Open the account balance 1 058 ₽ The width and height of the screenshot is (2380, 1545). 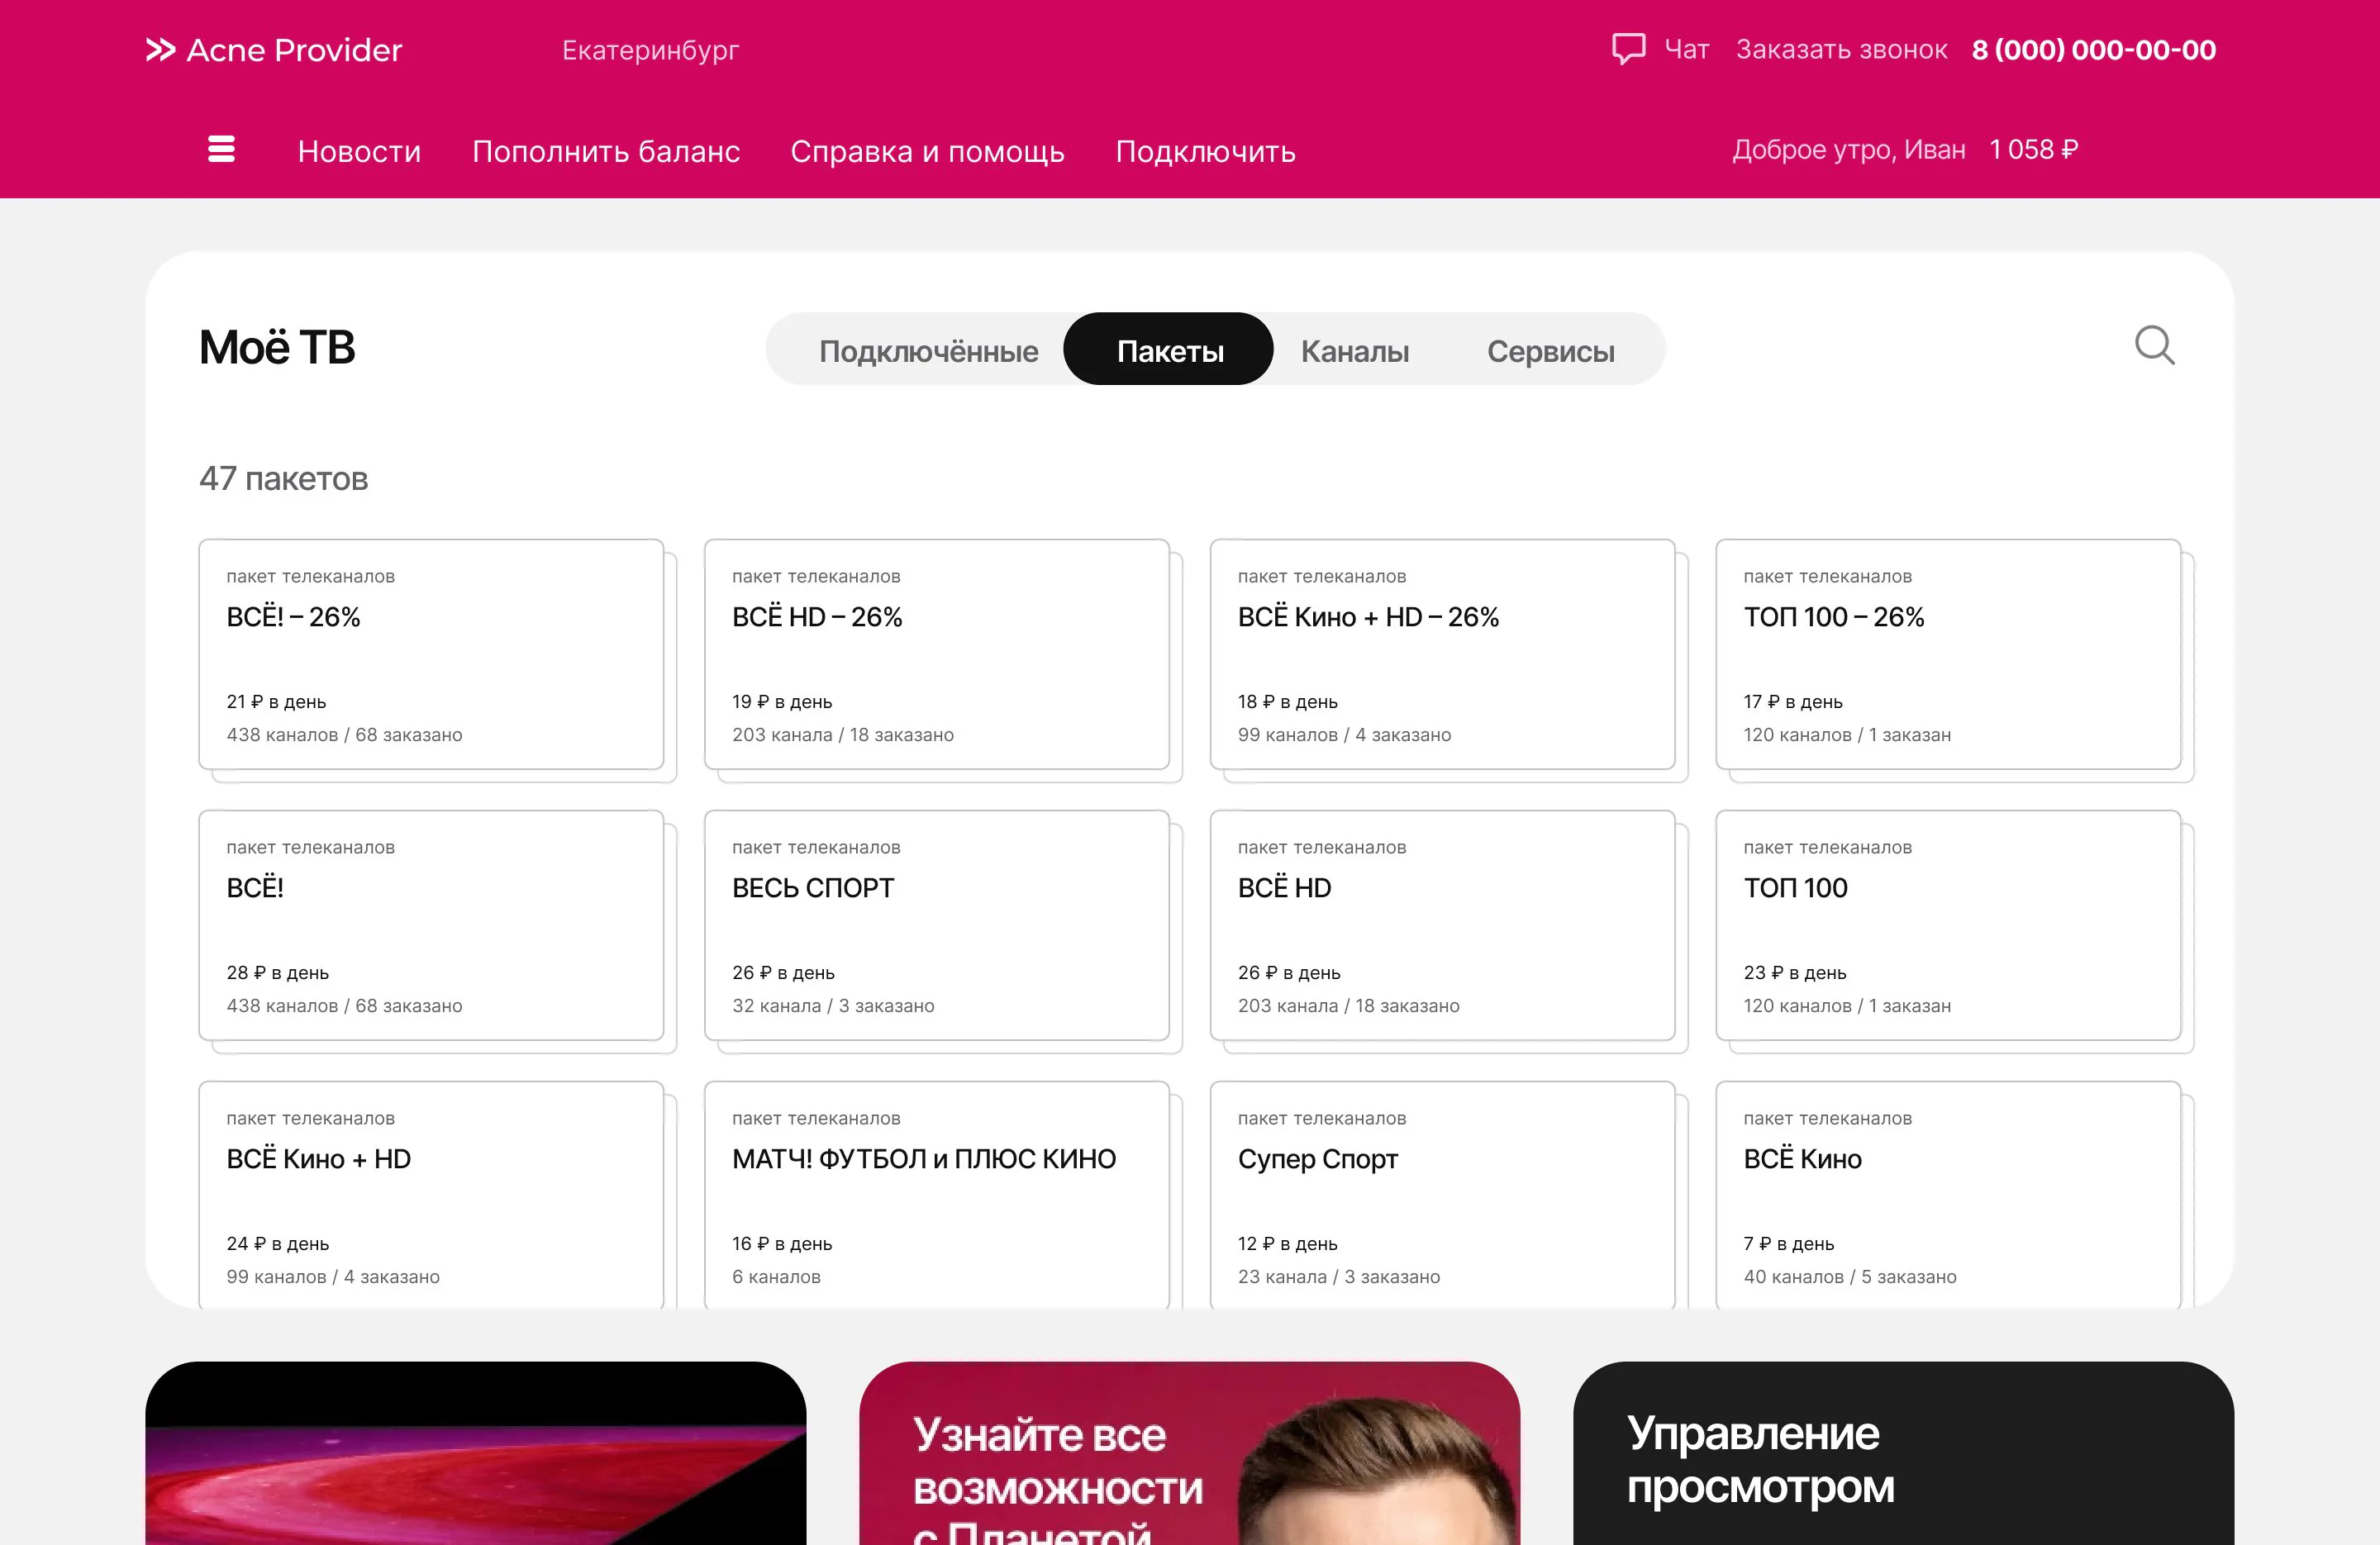pos(2033,149)
